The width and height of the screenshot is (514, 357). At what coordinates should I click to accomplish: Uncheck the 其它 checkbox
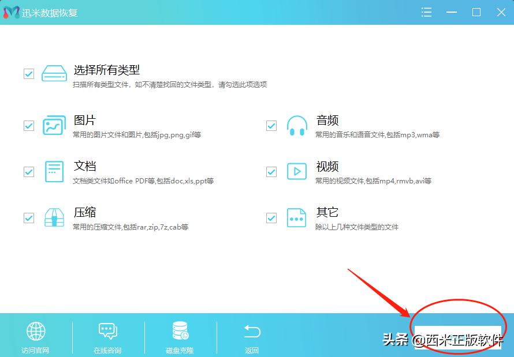coord(271,217)
